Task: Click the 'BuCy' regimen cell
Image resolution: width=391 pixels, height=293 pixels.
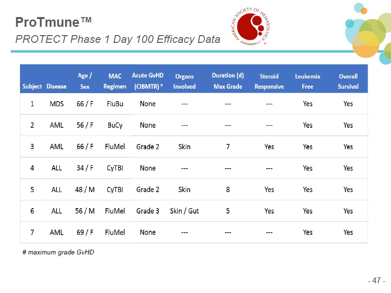Action: coord(115,125)
